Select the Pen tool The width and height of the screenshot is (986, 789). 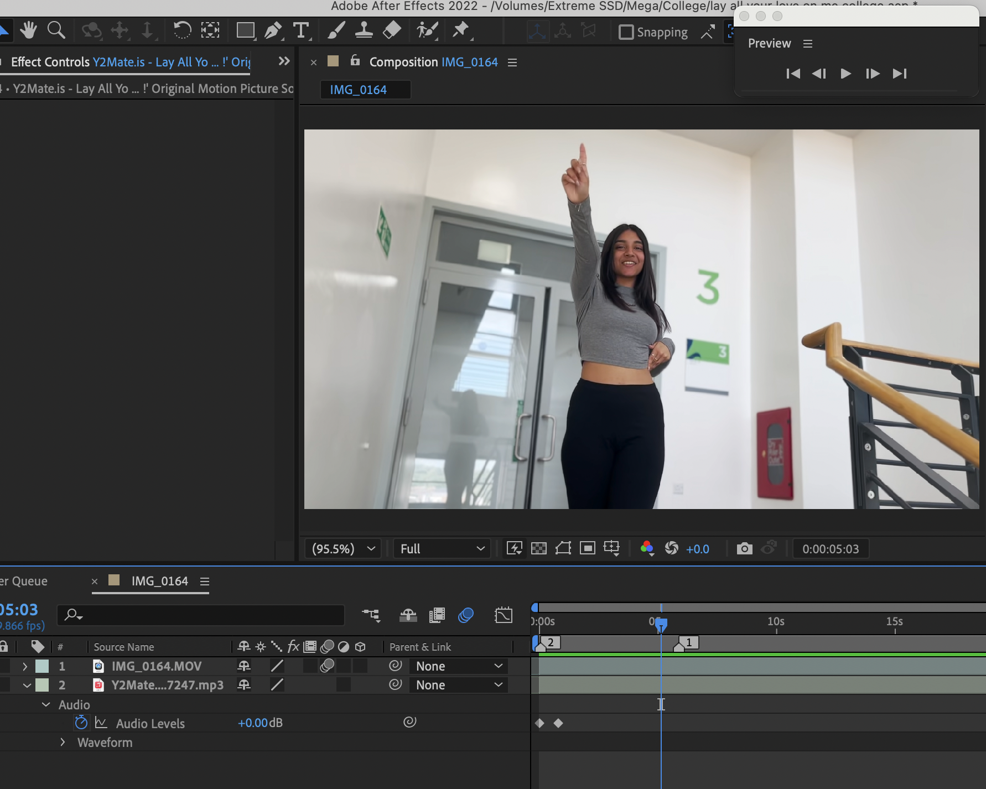272,30
